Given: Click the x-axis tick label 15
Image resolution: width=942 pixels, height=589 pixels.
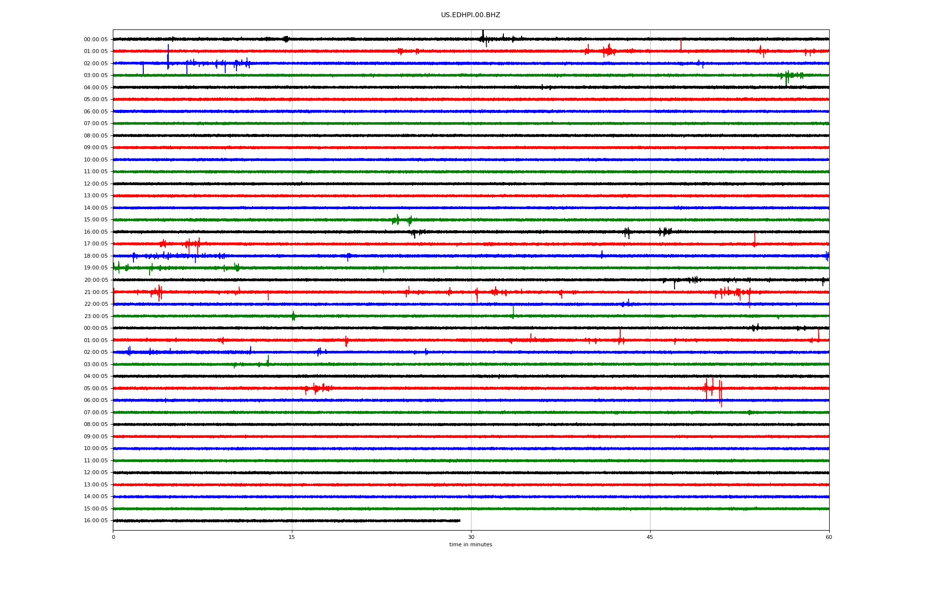Looking at the screenshot, I should [x=292, y=537].
